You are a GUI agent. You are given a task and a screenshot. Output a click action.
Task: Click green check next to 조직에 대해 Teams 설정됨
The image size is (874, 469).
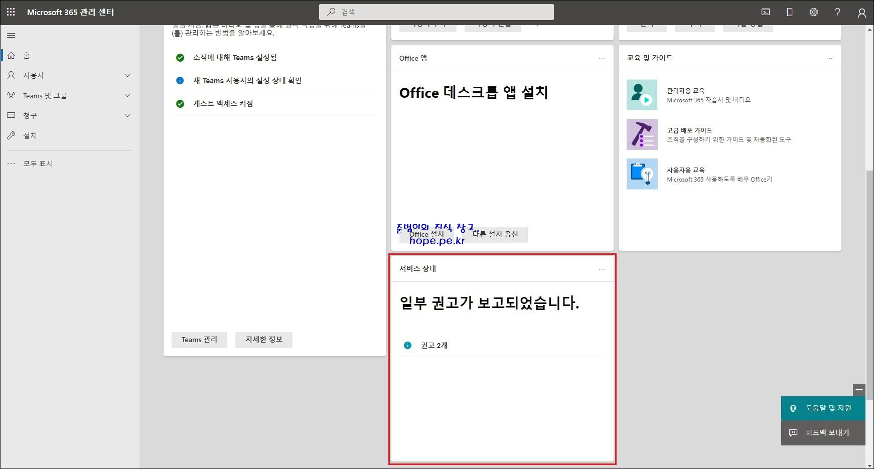tap(180, 58)
